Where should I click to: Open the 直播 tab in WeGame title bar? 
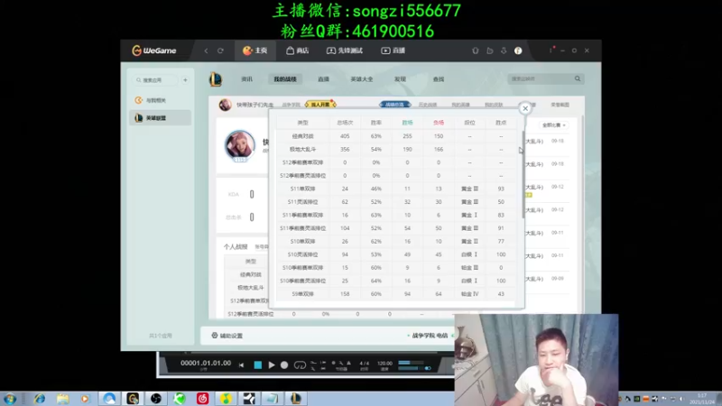tap(393, 51)
